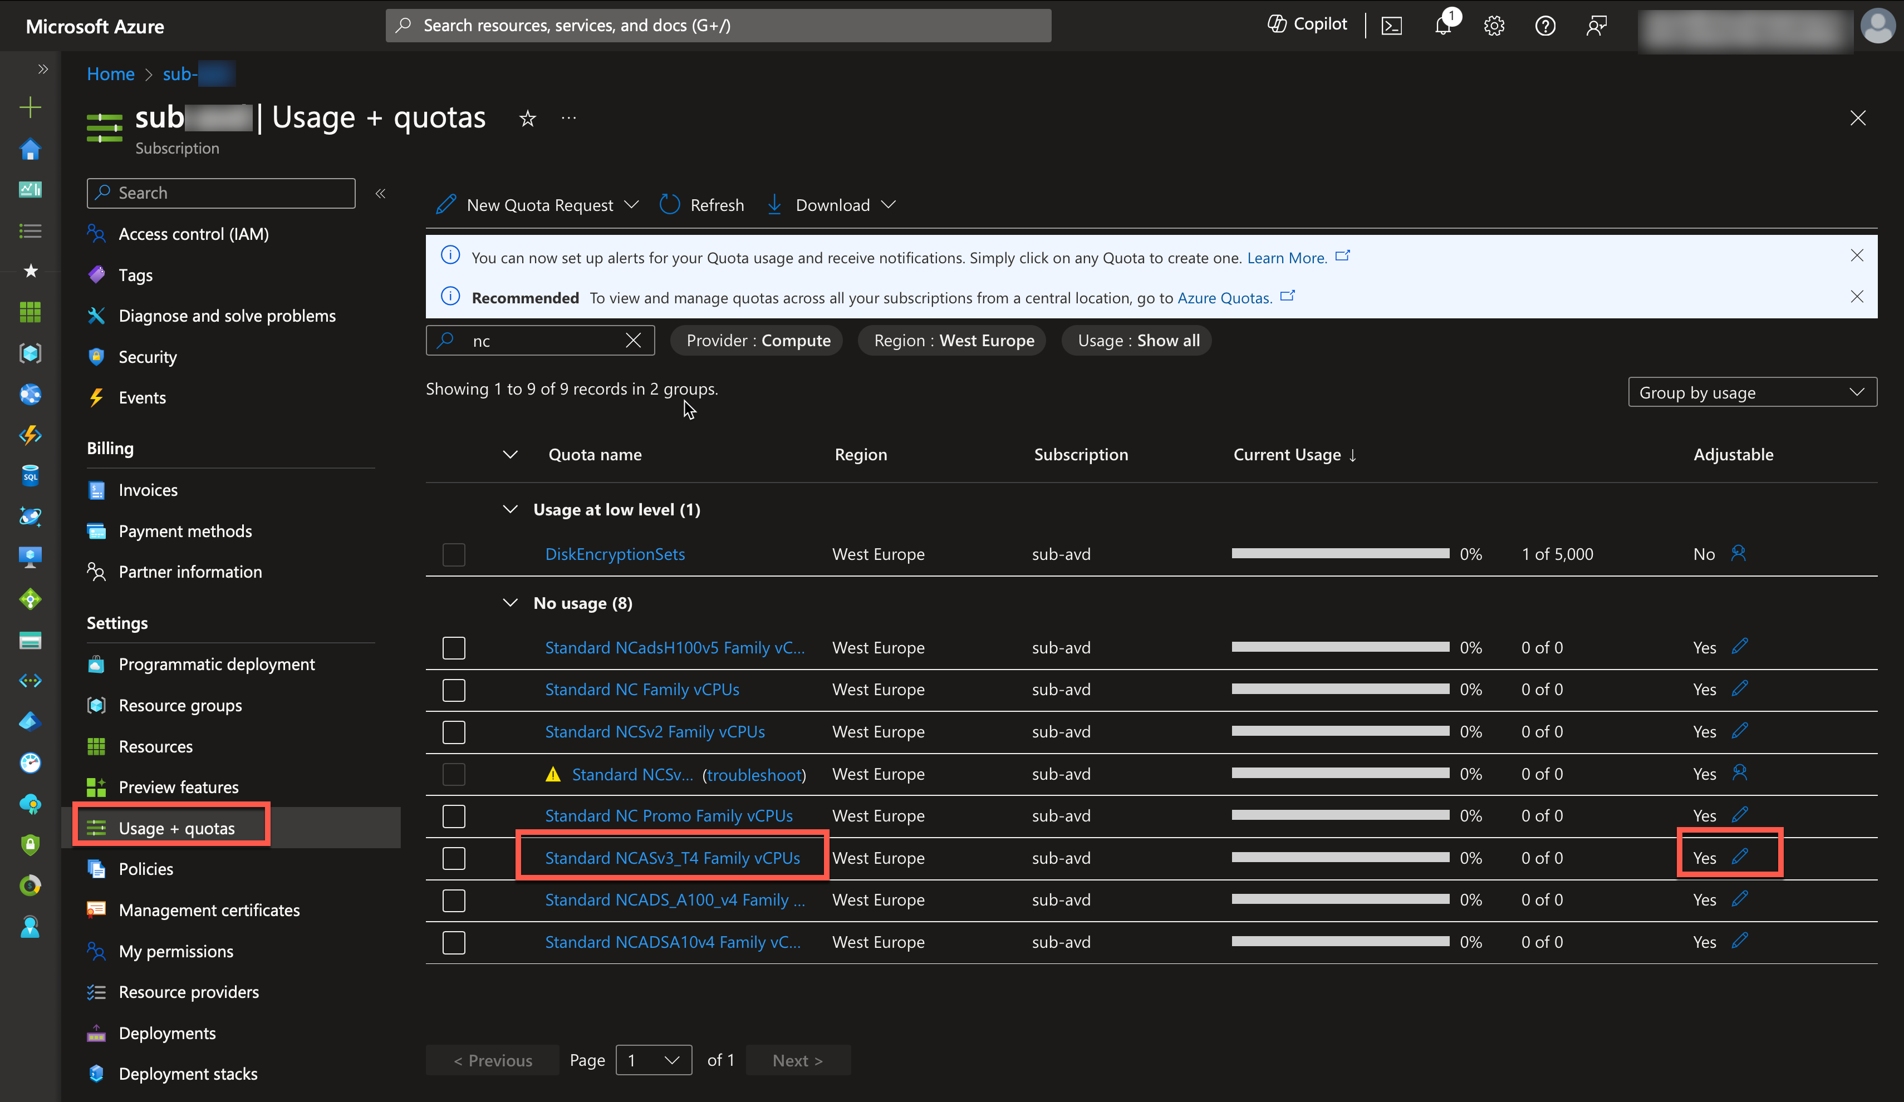Click usage bar of NC Promo Family row
Viewport: 1904px width, 1102px height.
(x=1339, y=815)
